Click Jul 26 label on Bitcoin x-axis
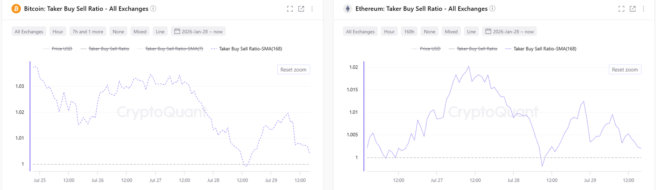 [x=98, y=180]
